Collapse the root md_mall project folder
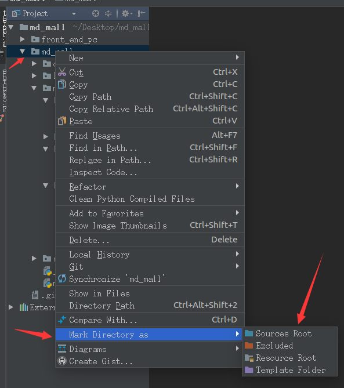344x388 pixels. click(11, 27)
